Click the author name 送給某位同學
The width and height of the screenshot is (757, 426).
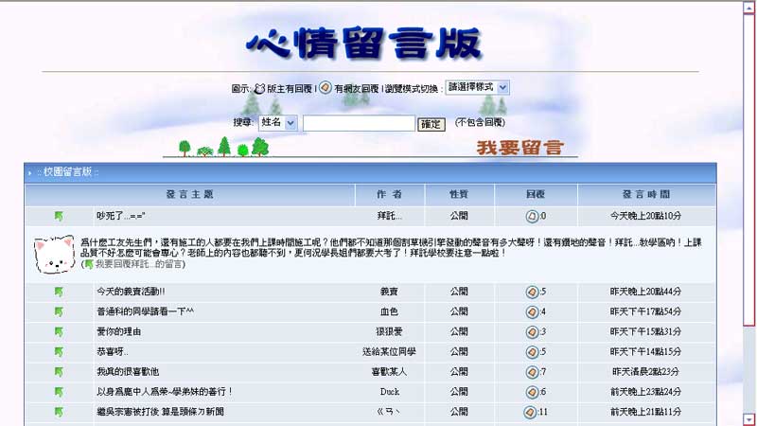click(x=389, y=352)
